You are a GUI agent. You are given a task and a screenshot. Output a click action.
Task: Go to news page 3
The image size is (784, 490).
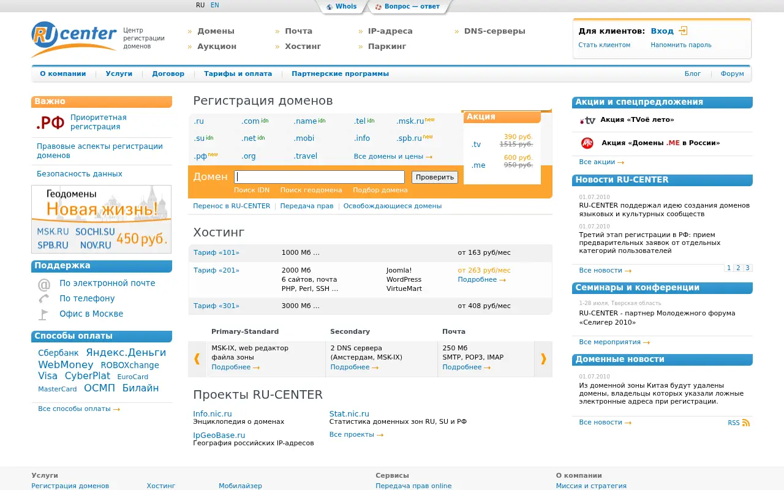click(x=747, y=268)
